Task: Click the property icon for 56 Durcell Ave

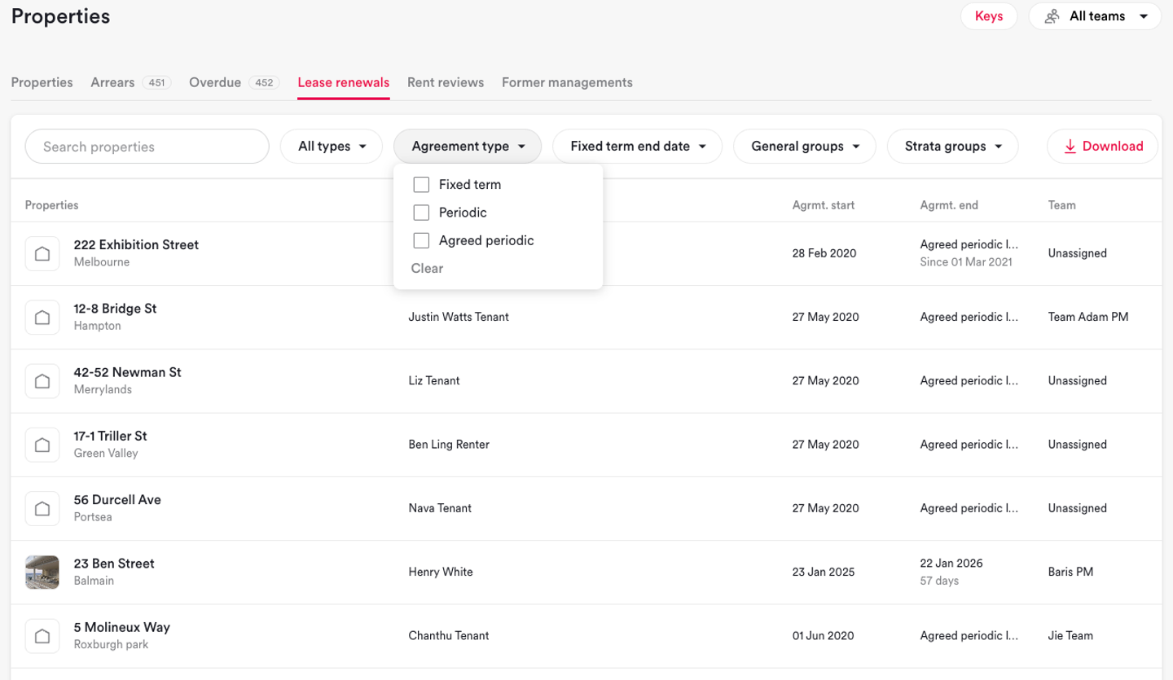Action: pyautogui.click(x=42, y=508)
